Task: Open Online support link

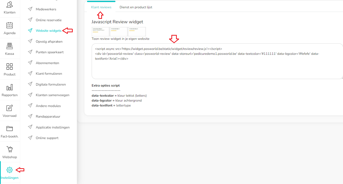Action: (x=47, y=138)
